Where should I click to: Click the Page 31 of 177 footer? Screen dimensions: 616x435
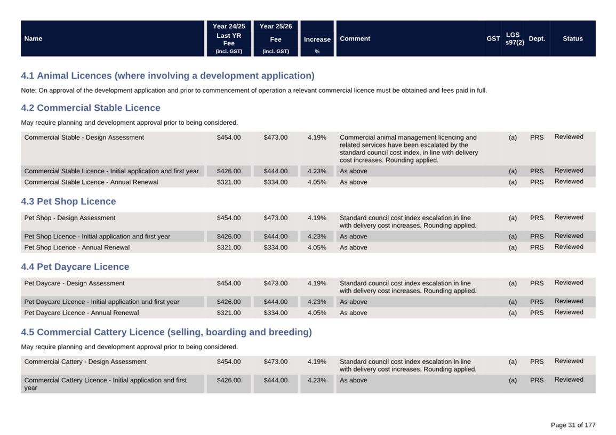tap(573, 425)
